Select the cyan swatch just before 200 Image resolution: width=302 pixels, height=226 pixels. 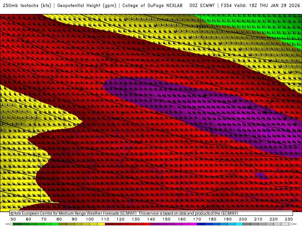pyautogui.click(x=239, y=224)
